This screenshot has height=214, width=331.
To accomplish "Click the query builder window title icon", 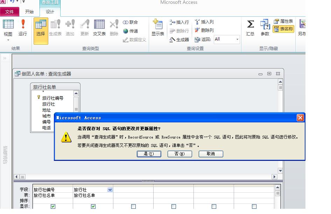I will tap(17, 74).
